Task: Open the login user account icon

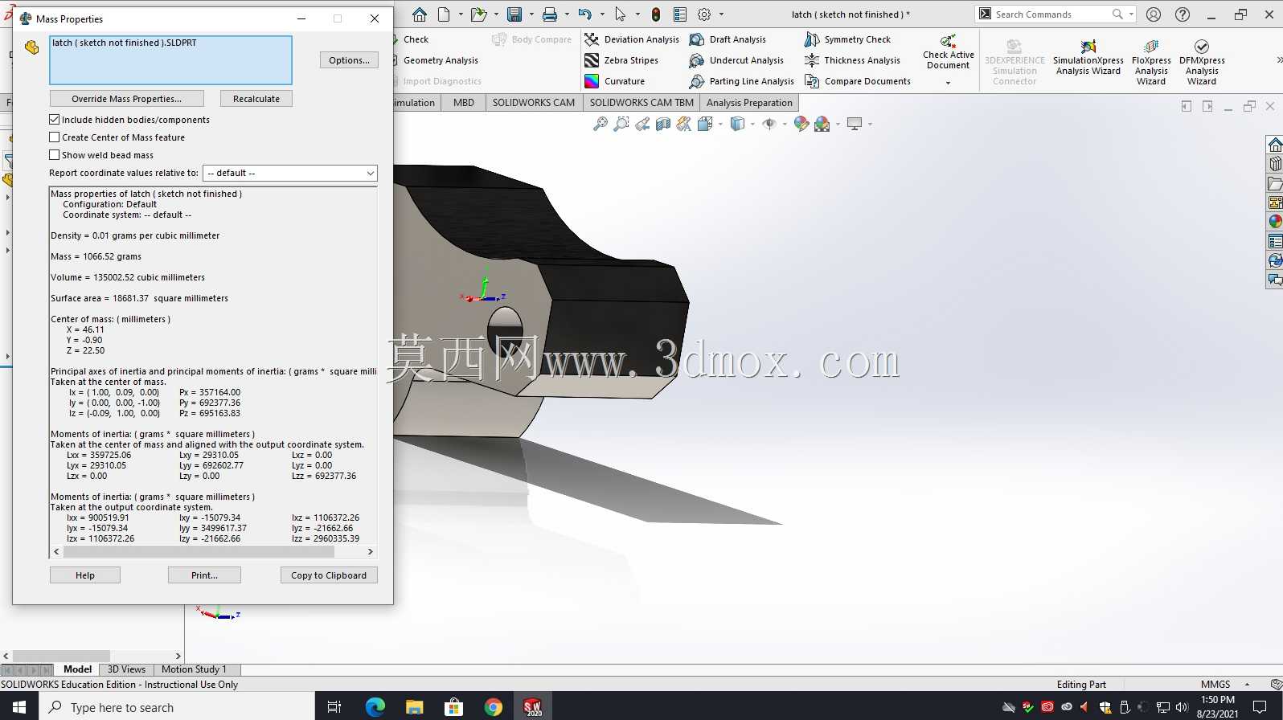Action: click(1154, 14)
